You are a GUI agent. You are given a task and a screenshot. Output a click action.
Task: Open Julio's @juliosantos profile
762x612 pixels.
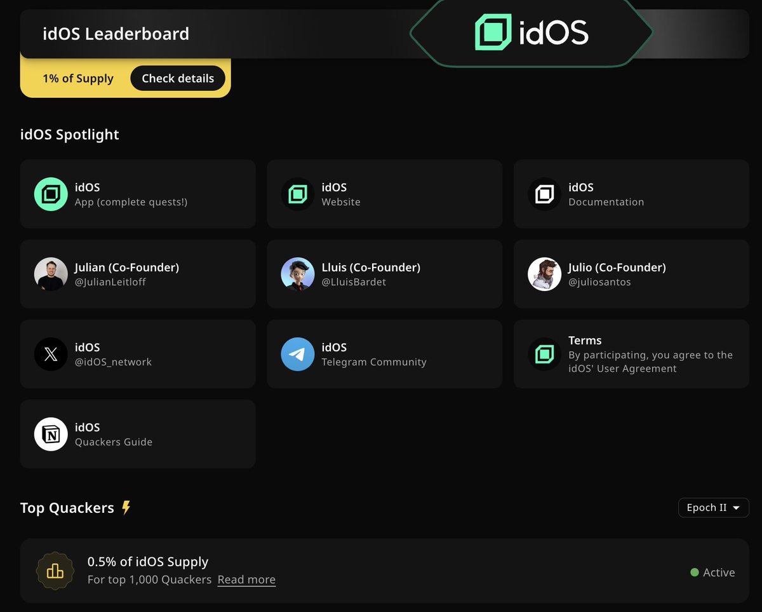click(631, 274)
